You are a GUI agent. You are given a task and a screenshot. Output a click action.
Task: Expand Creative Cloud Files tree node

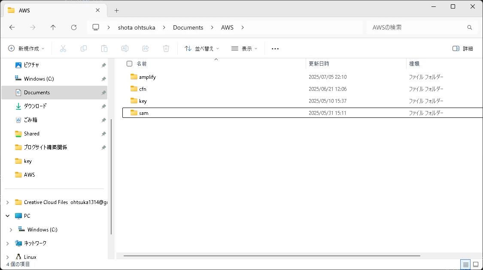coord(8,202)
